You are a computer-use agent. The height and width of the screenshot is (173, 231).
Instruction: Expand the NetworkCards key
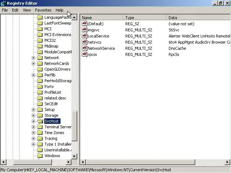click(33, 63)
